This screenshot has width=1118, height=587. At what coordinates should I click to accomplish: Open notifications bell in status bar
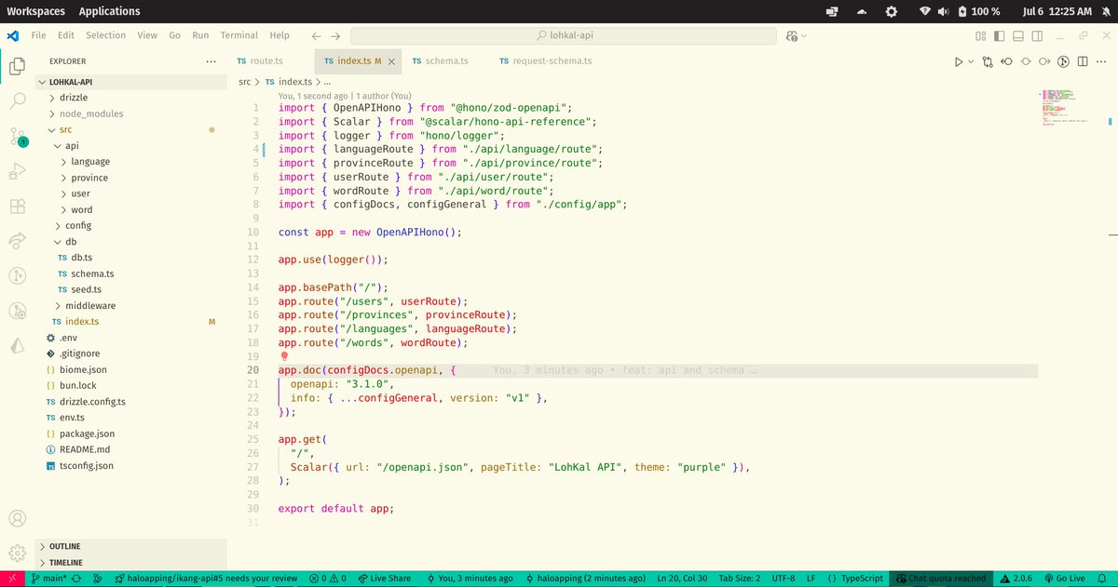[1104, 579]
